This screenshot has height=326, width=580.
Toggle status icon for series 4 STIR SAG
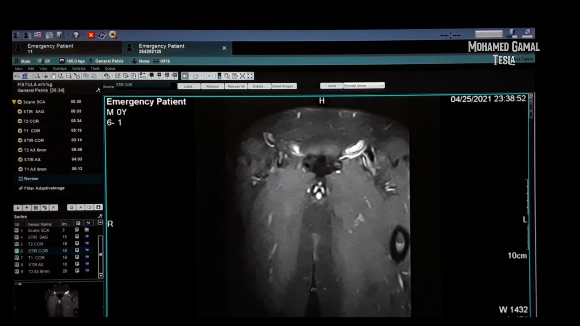17,237
